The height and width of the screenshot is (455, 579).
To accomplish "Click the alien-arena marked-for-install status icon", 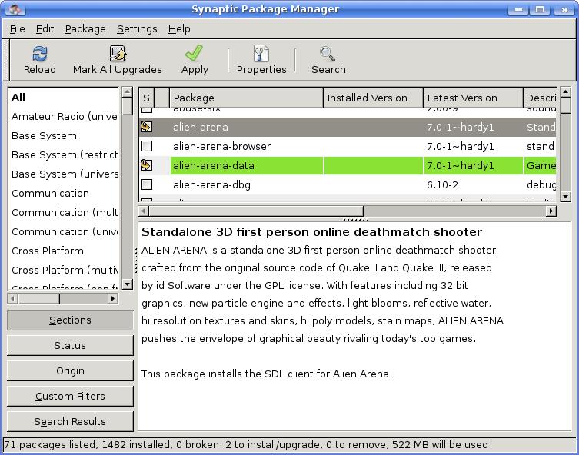I will [147, 127].
